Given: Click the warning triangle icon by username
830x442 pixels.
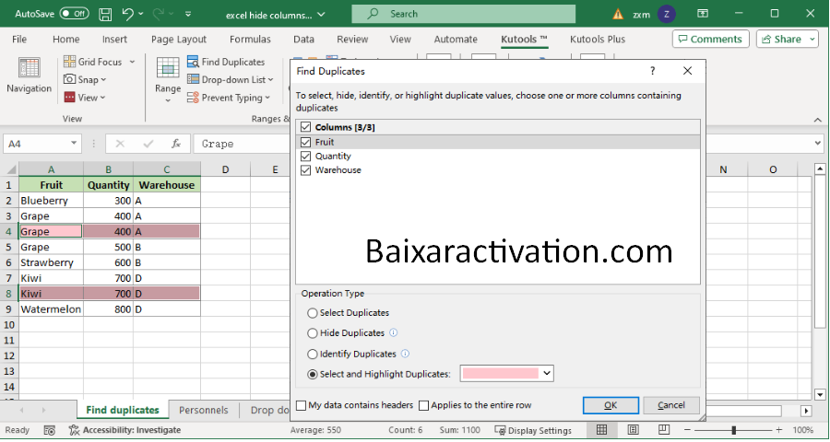Looking at the screenshot, I should pyautogui.click(x=618, y=15).
